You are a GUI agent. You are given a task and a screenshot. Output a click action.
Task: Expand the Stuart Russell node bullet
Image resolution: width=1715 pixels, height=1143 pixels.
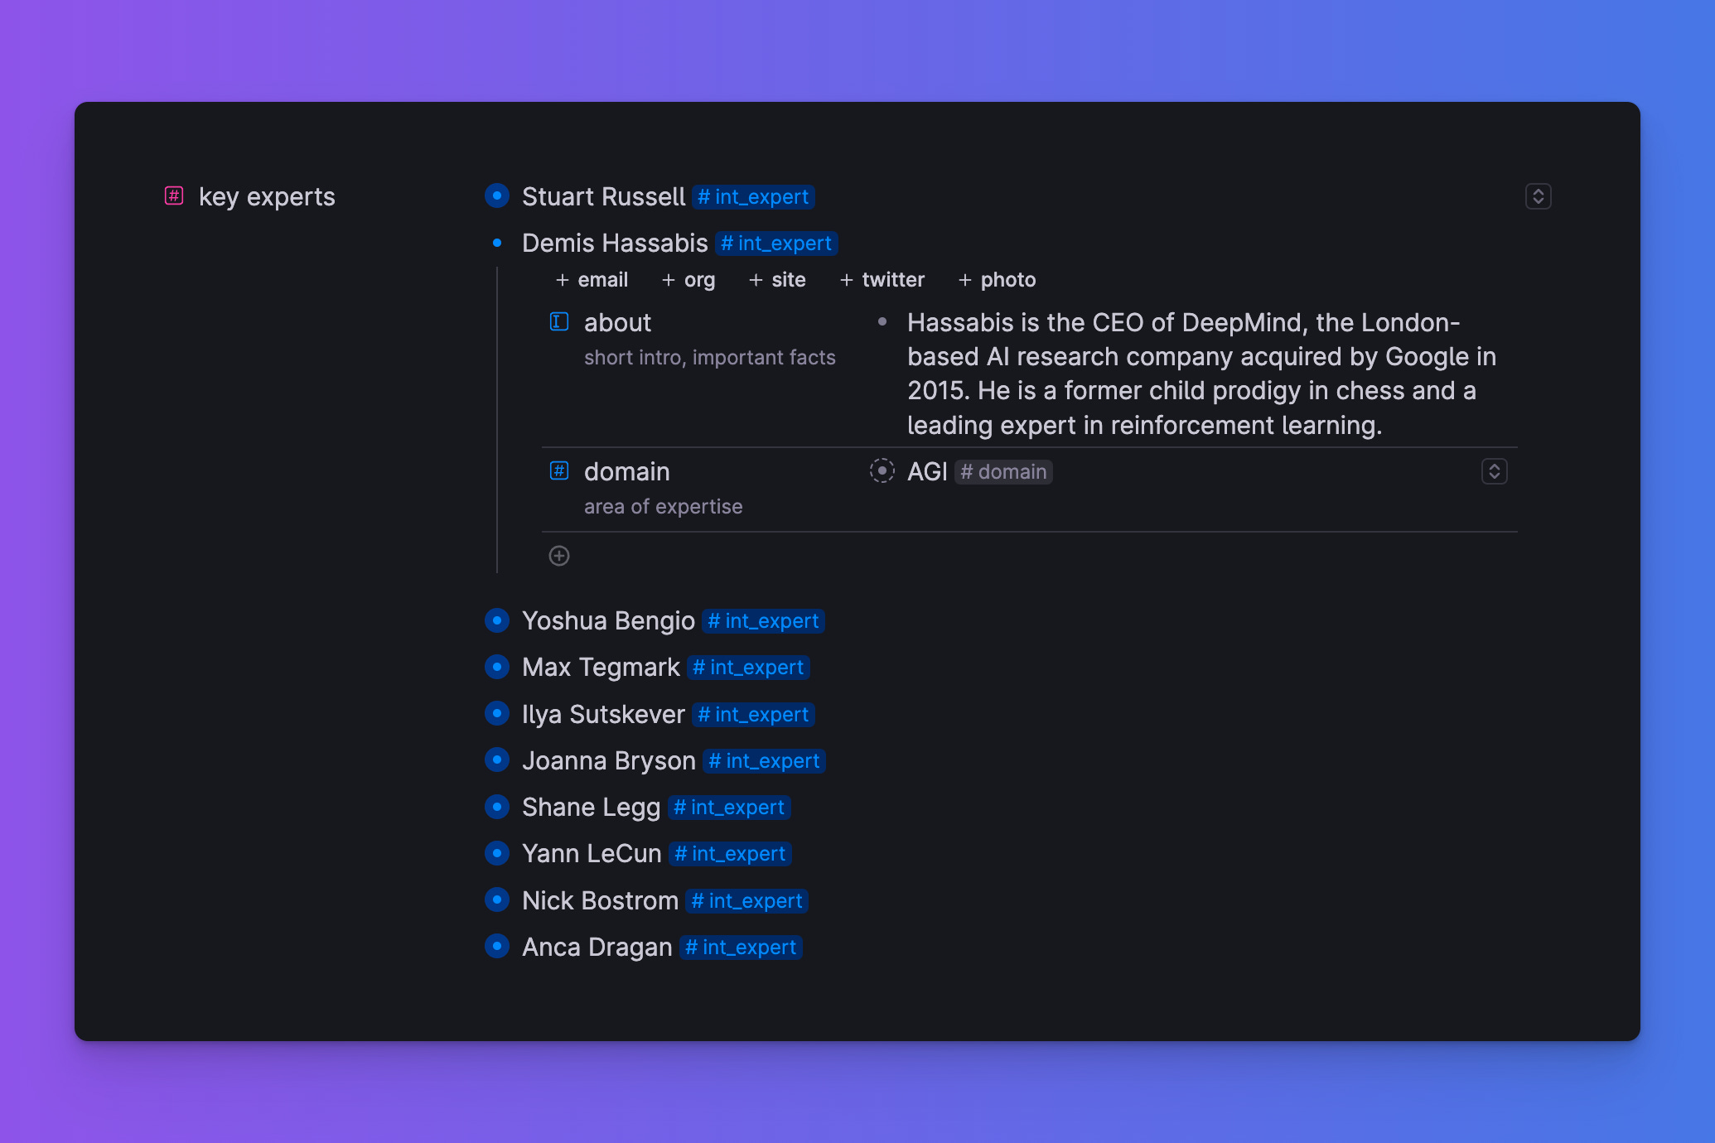[497, 196]
